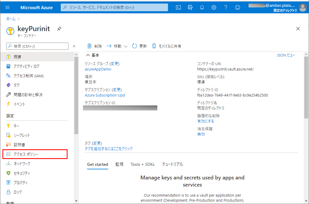Image resolution: width=309 pixels, height=204 pixels.
Task: Click the keyPurinit key vault icon
Action: coord(10,31)
